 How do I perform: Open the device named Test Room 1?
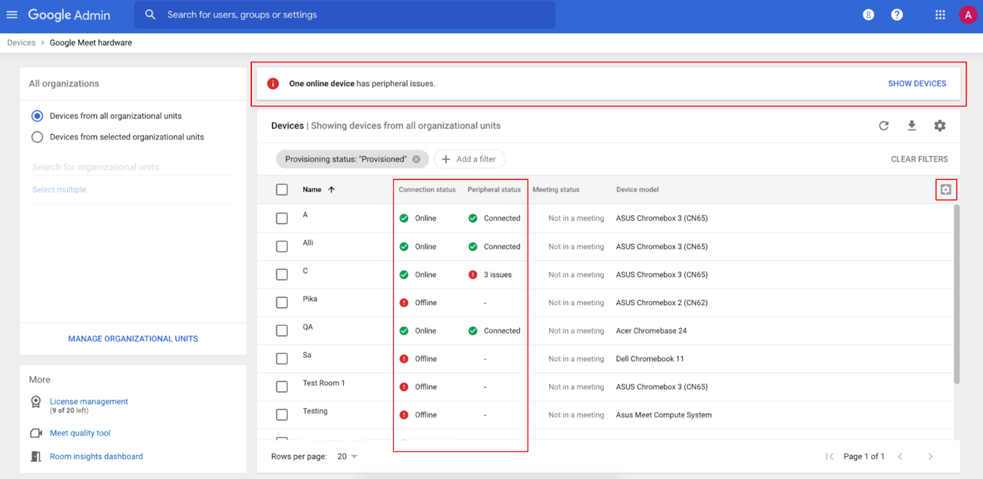(324, 383)
